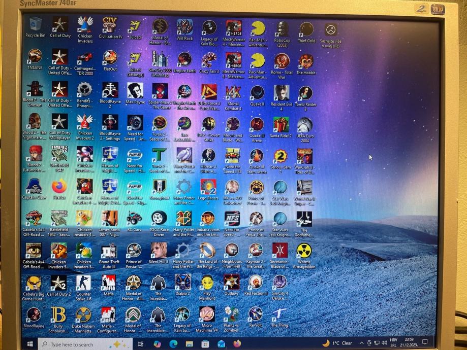Viewport: 467px width, 350px height.
Task: Launch UEFA Euro 2004 shortcut
Action: click(305, 130)
